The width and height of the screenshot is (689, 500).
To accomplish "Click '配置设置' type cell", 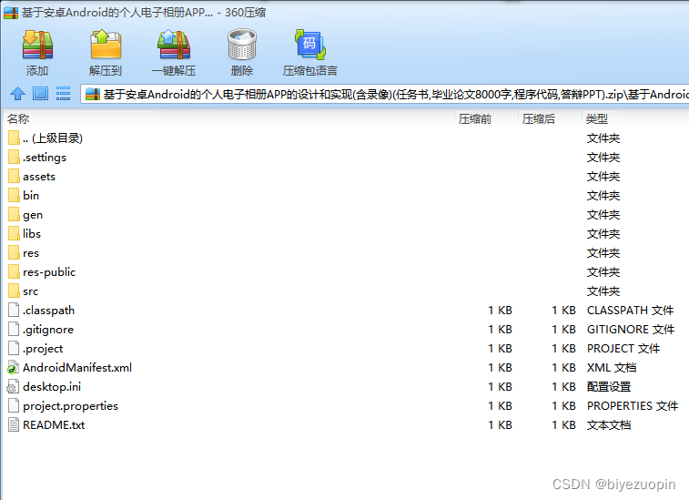I will tap(609, 386).
